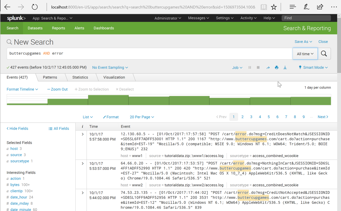341x211 pixels.
Task: Click the Splunk logo
Action: (16, 18)
